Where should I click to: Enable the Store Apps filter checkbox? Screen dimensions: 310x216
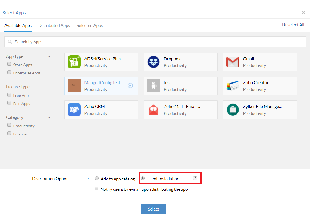tap(9, 65)
